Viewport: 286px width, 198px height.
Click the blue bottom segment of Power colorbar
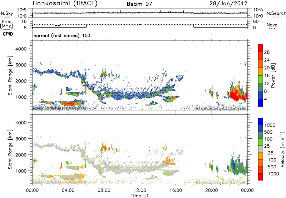(x=261, y=103)
